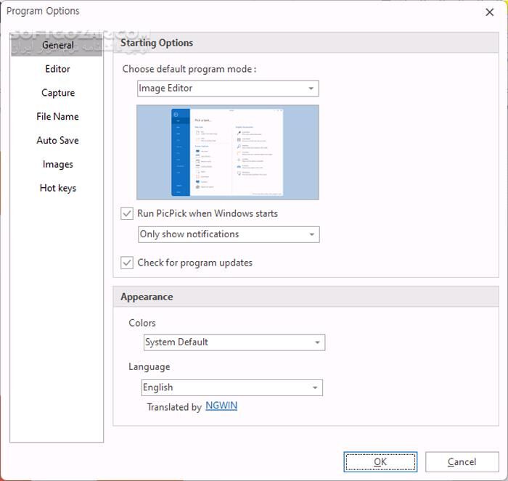Screen dimensions: 508x481
Task: Open the Hot keys section
Action: (x=57, y=188)
